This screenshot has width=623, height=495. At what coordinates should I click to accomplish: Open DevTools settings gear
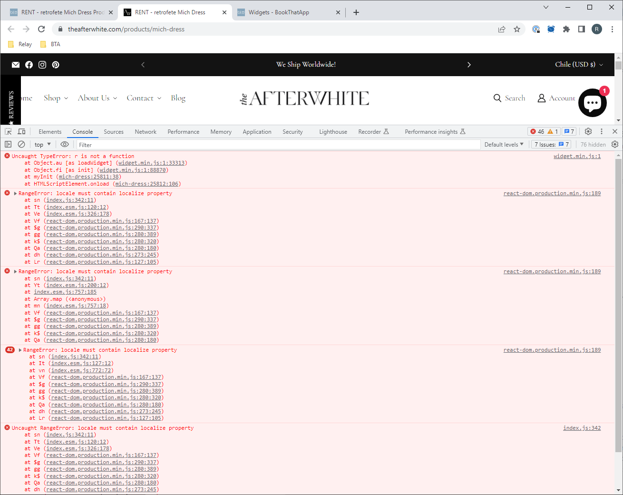(588, 131)
